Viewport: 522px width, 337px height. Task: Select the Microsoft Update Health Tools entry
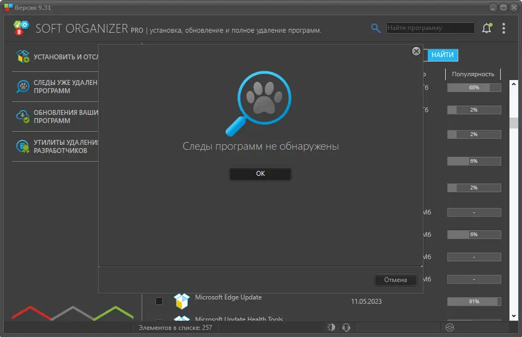[x=239, y=318]
